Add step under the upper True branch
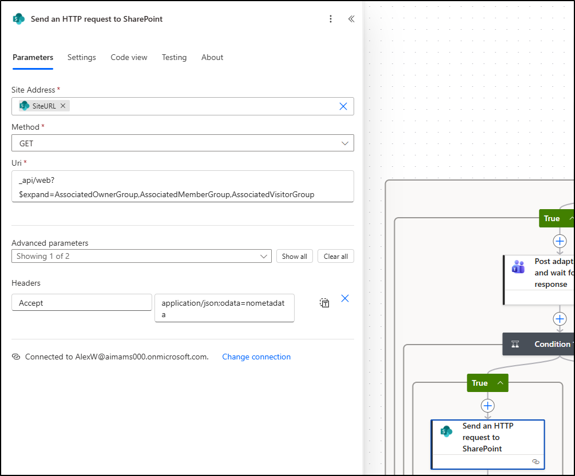This screenshot has width=575, height=476. (560, 241)
